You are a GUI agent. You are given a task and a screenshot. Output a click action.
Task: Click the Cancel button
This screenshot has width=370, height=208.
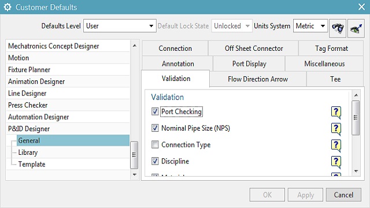pos(343,195)
